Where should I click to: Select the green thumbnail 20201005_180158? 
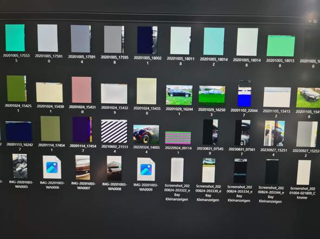pos(280,46)
